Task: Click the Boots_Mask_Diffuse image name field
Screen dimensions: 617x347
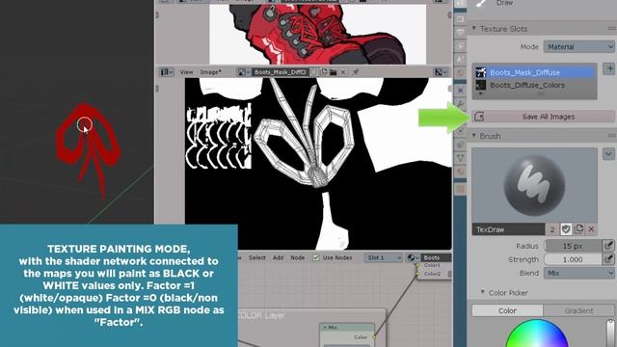Action: click(280, 72)
